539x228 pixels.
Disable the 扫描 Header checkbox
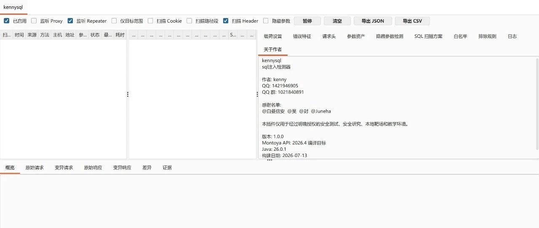click(x=226, y=21)
